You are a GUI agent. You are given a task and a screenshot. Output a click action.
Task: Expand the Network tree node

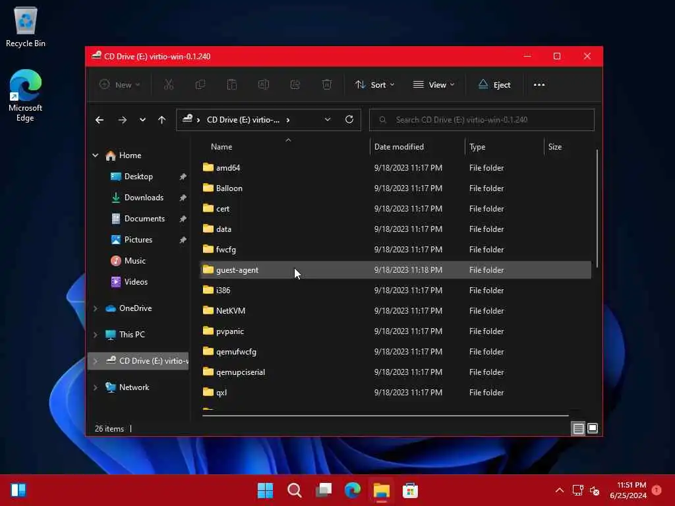click(x=95, y=387)
